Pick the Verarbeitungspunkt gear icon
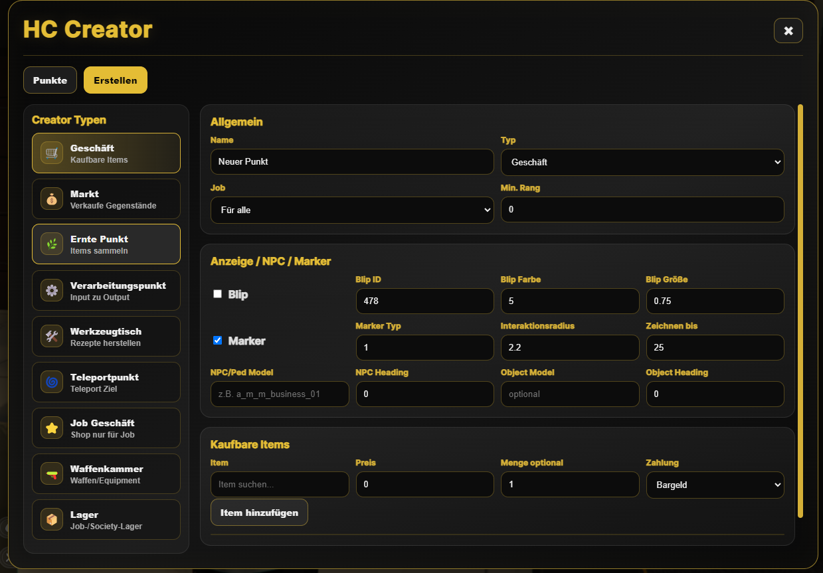This screenshot has height=573, width=823. pyautogui.click(x=52, y=291)
